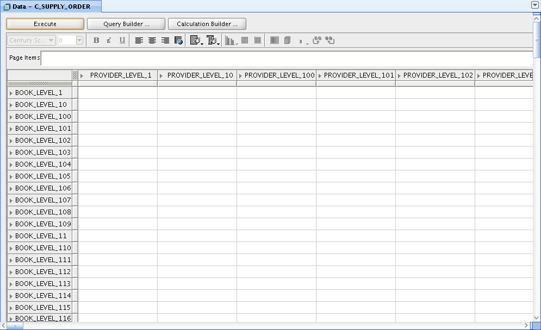Click the bar chart icon
Image resolution: width=541 pixels, height=330 pixels.
tap(231, 41)
